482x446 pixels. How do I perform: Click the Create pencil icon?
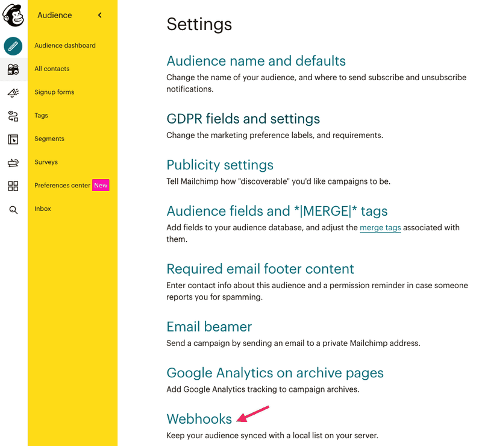[13, 46]
